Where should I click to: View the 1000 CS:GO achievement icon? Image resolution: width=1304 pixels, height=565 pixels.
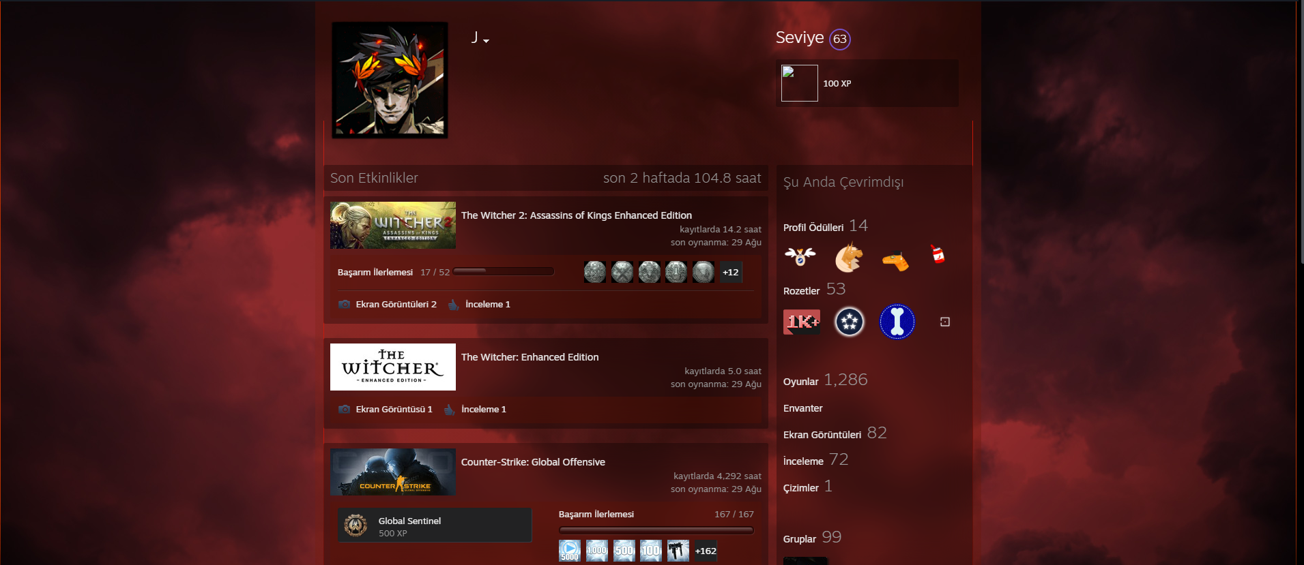coord(597,551)
